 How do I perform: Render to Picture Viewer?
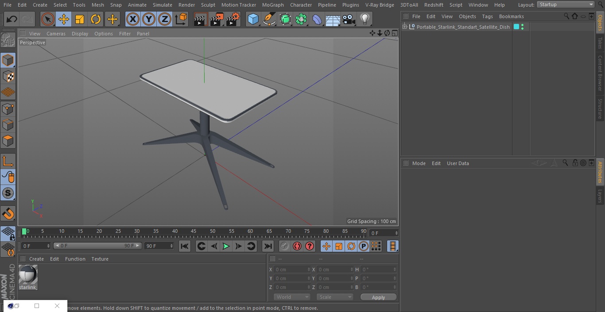[x=217, y=19]
